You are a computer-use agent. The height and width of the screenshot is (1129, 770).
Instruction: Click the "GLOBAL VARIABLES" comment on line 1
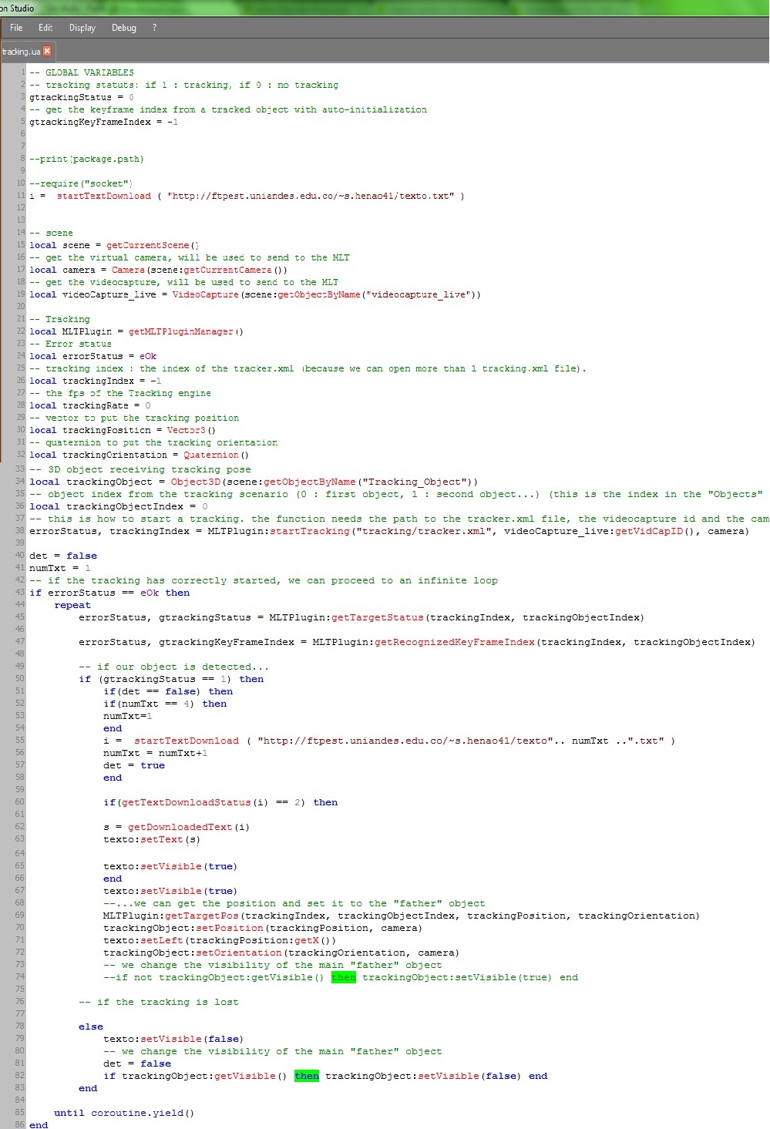[89, 72]
